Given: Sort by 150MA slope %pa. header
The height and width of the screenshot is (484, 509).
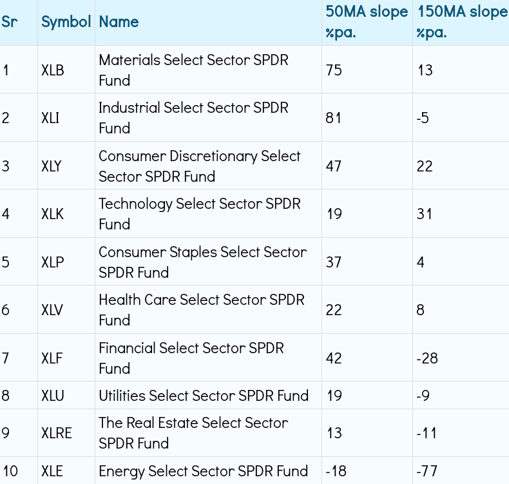Looking at the screenshot, I should click(461, 22).
